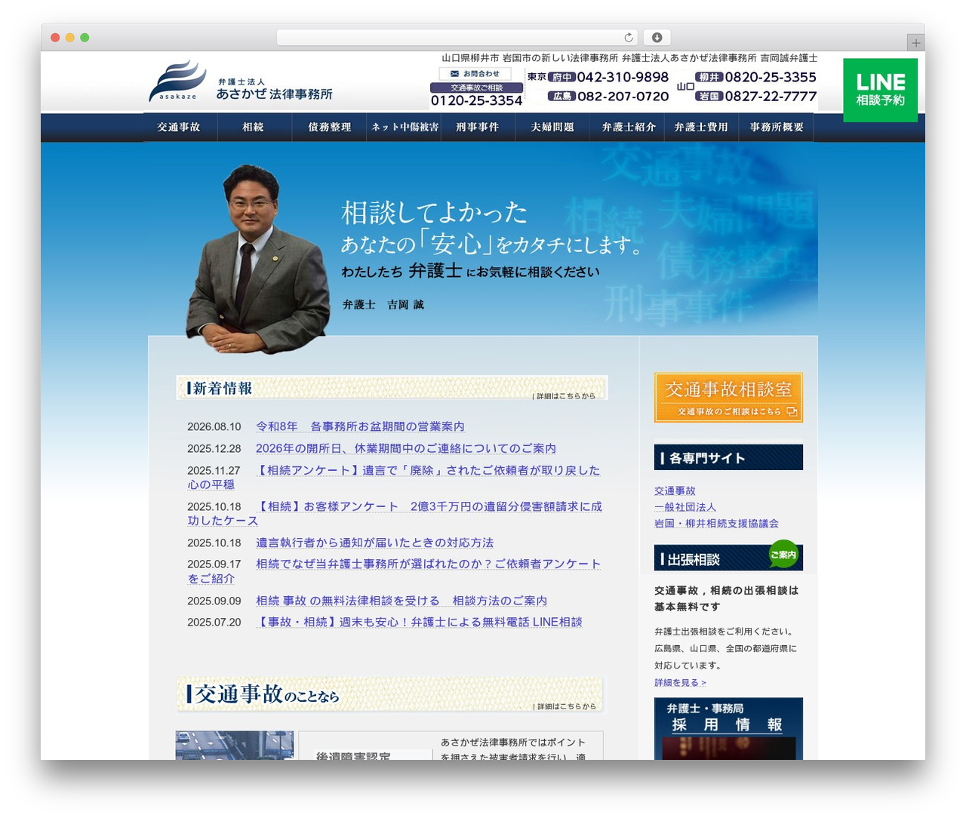Open 令和8年 お盆期間の営業案内 news
Image resolution: width=966 pixels, height=818 pixels.
point(360,426)
